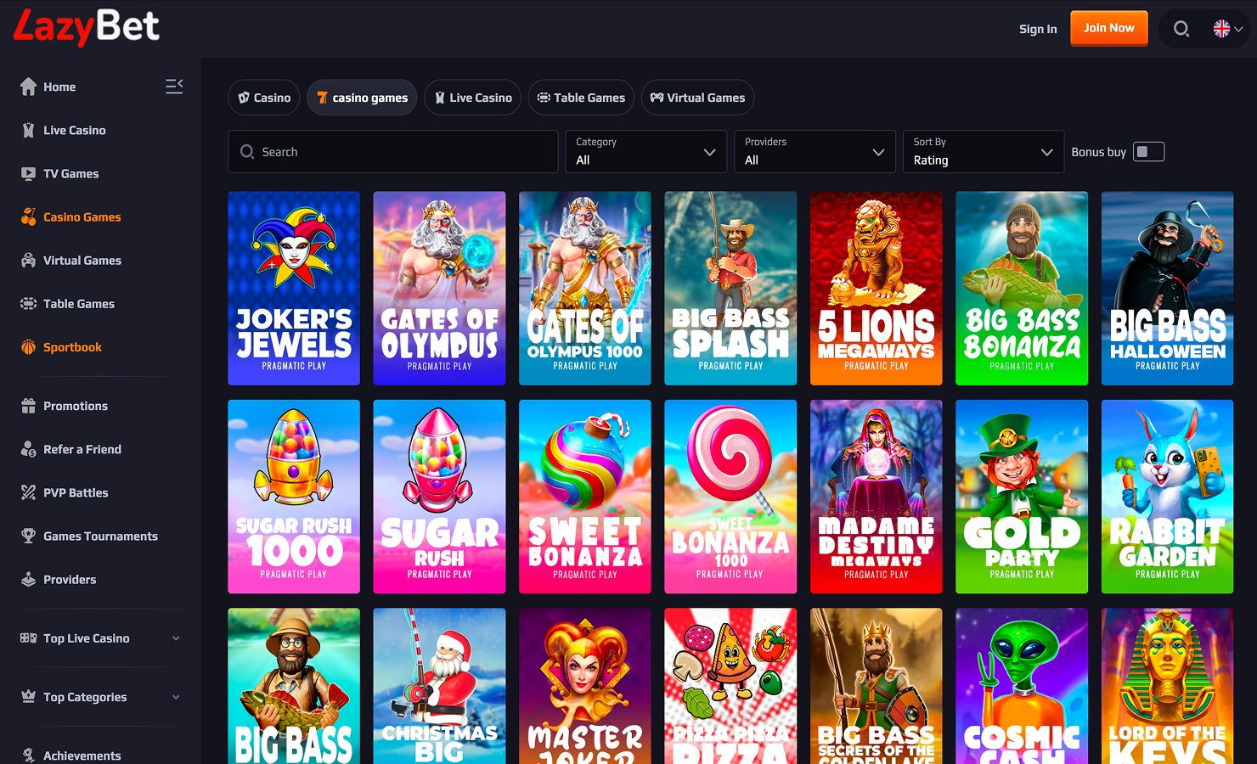Click the LazyBet logo
The image size is (1257, 764).
click(86, 27)
